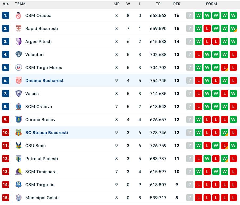Click the Dinamo Bucharest team crest
Image resolution: width=240 pixels, height=205 pixels.
click(x=18, y=81)
